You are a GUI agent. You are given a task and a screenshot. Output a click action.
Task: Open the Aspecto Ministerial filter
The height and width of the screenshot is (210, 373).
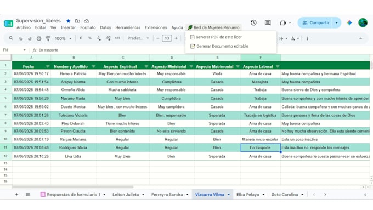click(x=191, y=66)
